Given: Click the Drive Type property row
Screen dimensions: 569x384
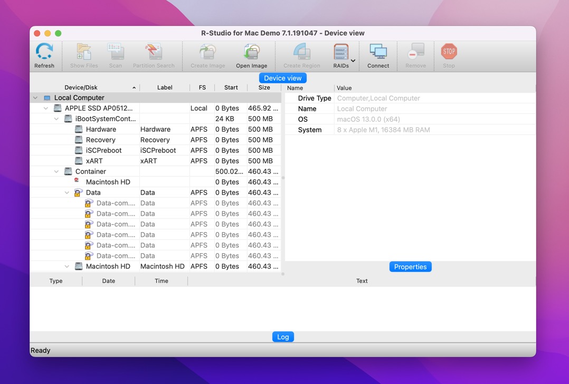Looking at the screenshot, I should [x=410, y=98].
